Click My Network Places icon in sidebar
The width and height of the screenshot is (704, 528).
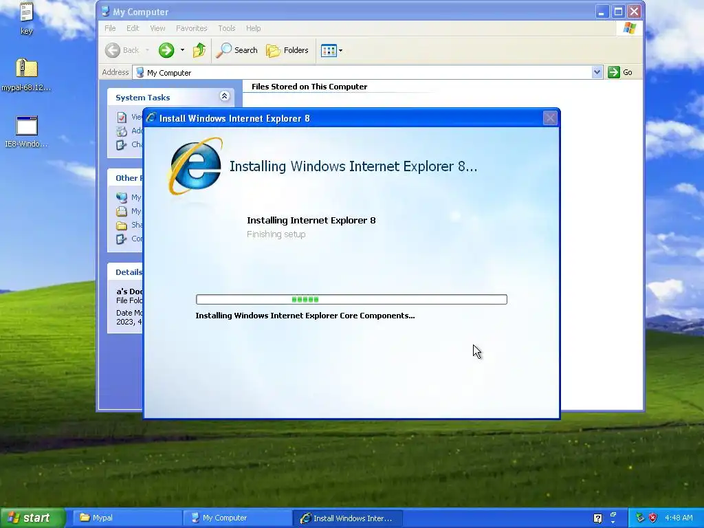[x=122, y=197]
